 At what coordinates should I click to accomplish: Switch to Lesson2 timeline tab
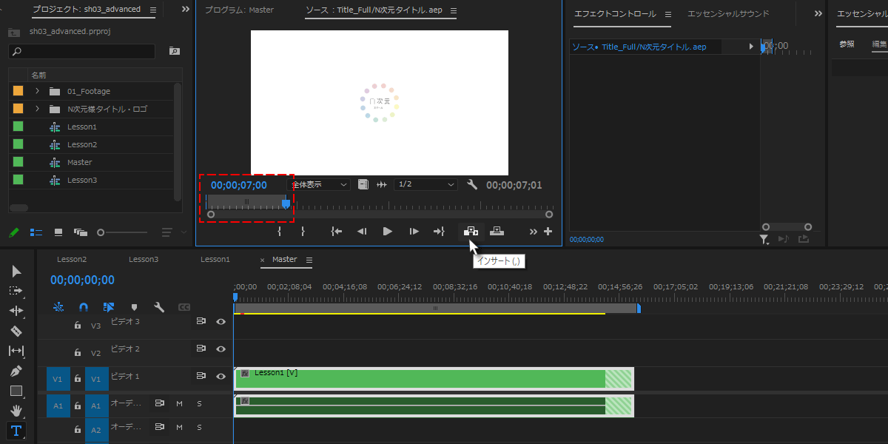(72, 260)
